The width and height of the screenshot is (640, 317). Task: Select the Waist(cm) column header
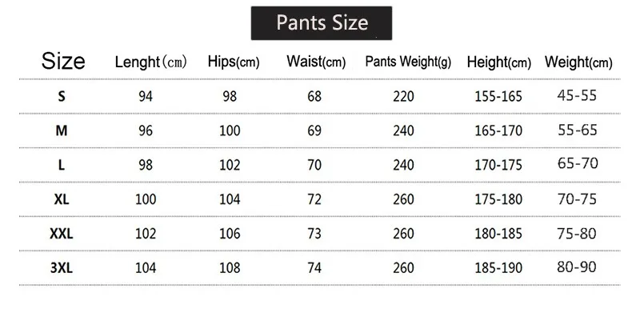[316, 62]
